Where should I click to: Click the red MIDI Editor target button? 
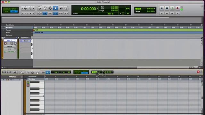pyautogui.click(x=198, y=72)
